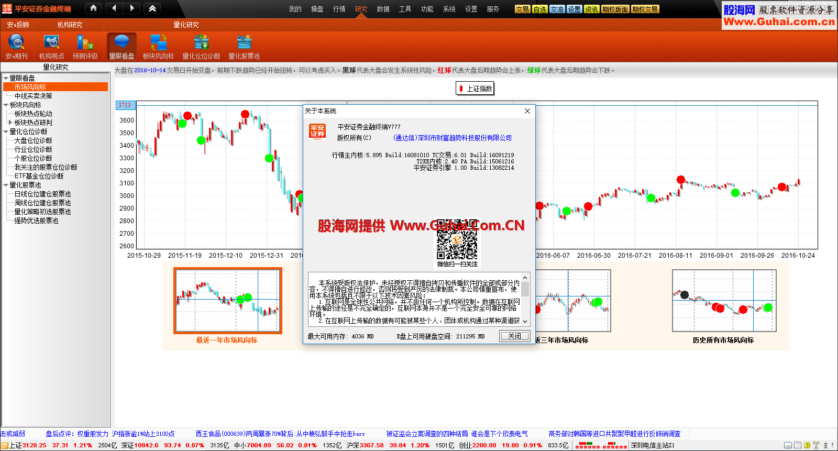Navigate back with left arrow

click(x=114, y=8)
